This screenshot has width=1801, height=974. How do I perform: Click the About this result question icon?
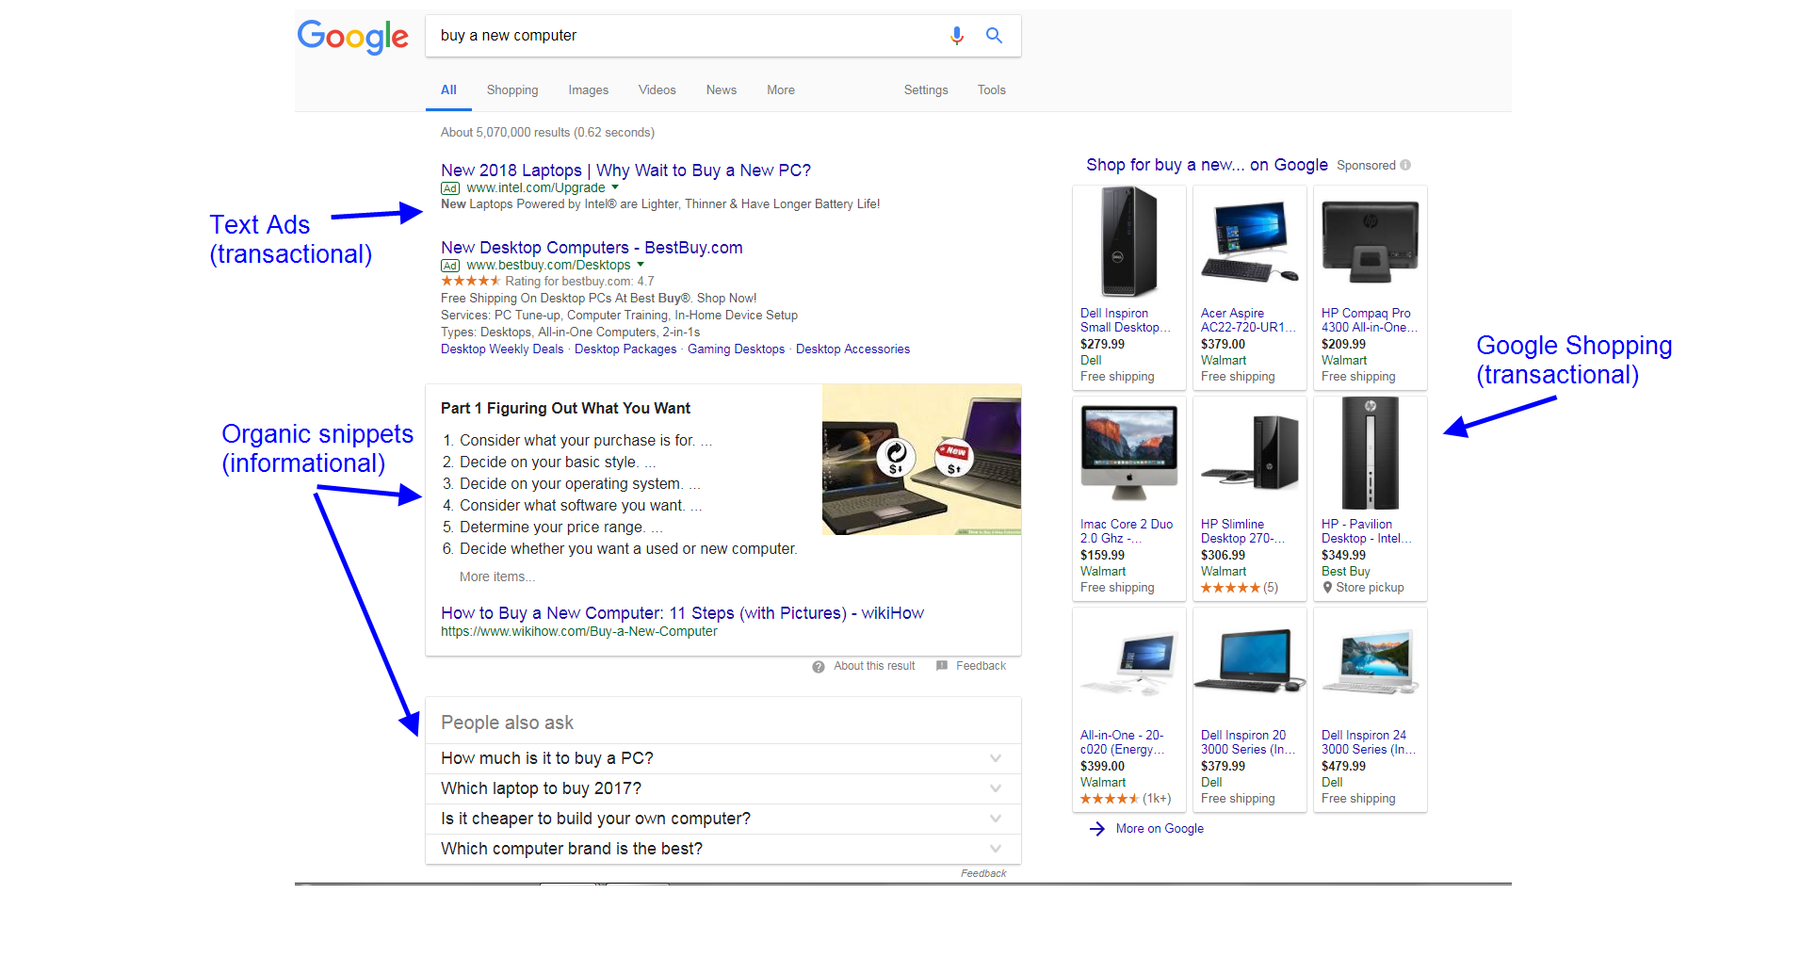(x=819, y=667)
